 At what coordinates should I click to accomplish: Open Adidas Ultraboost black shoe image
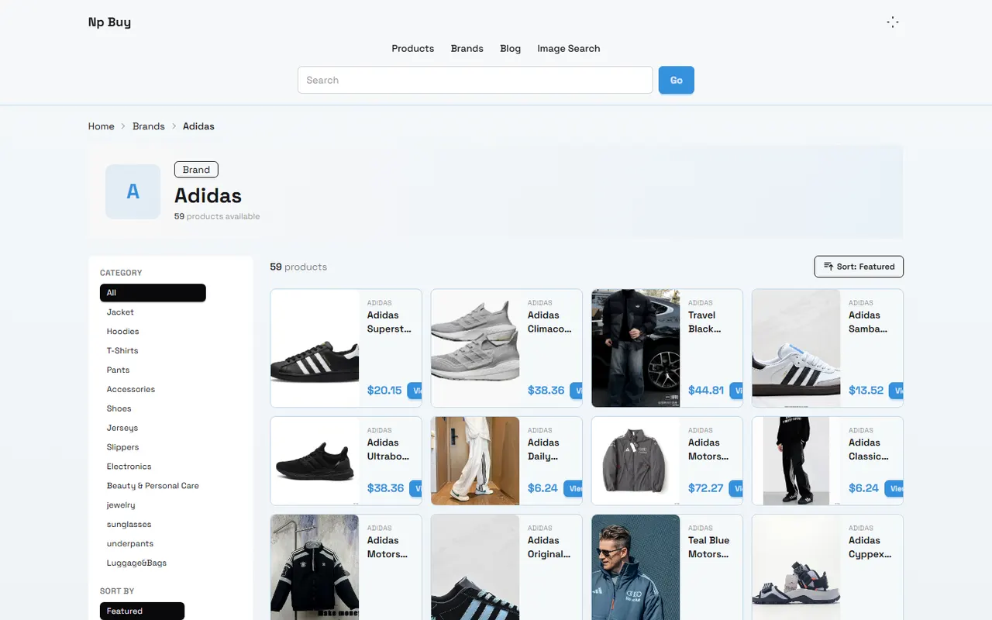315,461
